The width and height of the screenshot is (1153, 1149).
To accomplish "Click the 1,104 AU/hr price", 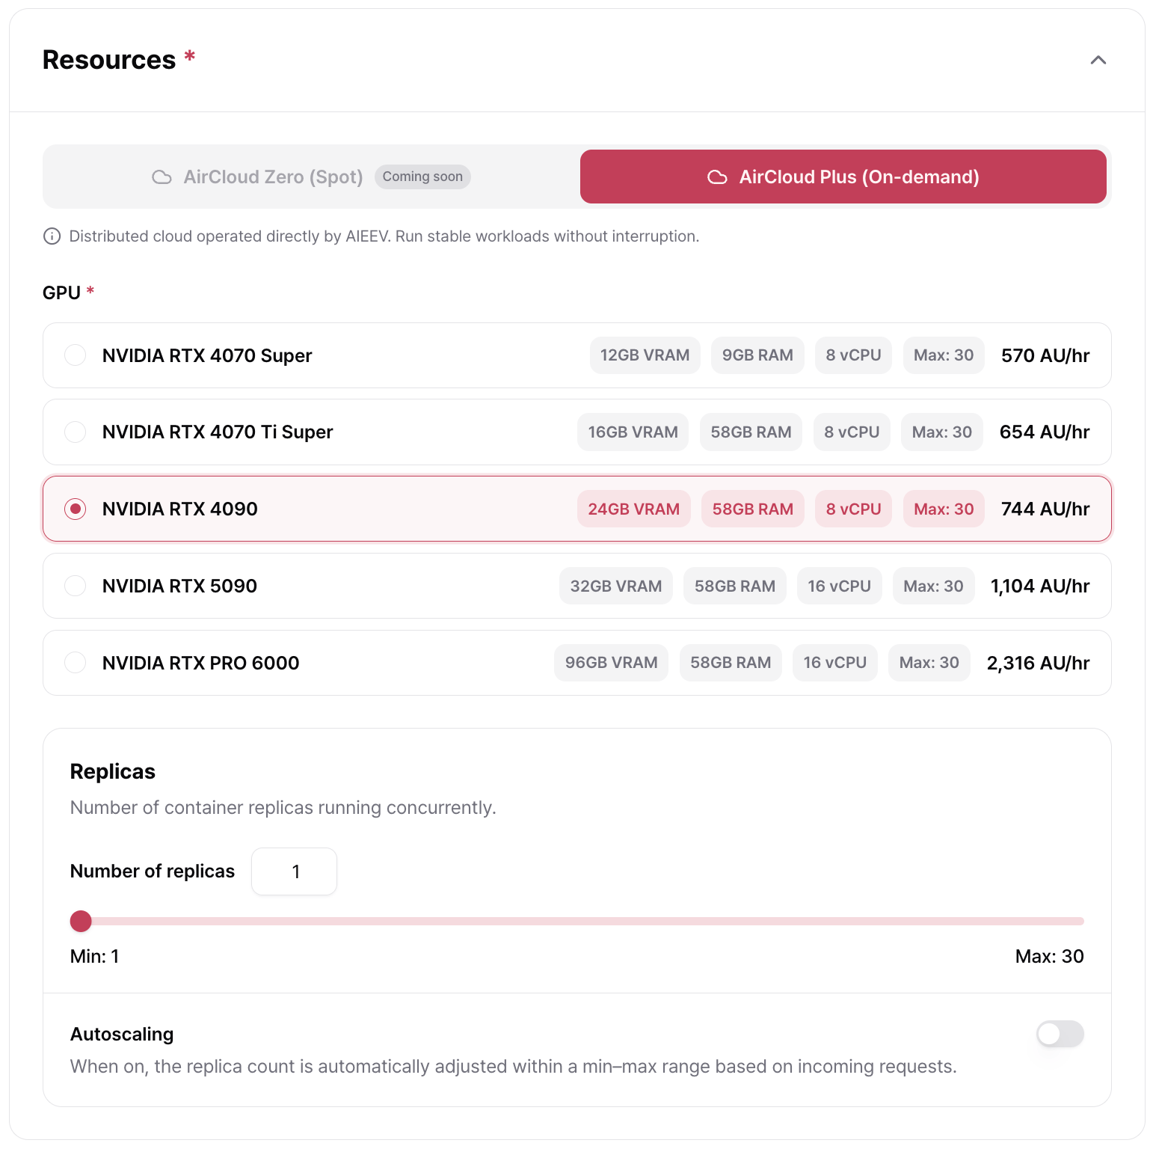I will click(1040, 586).
